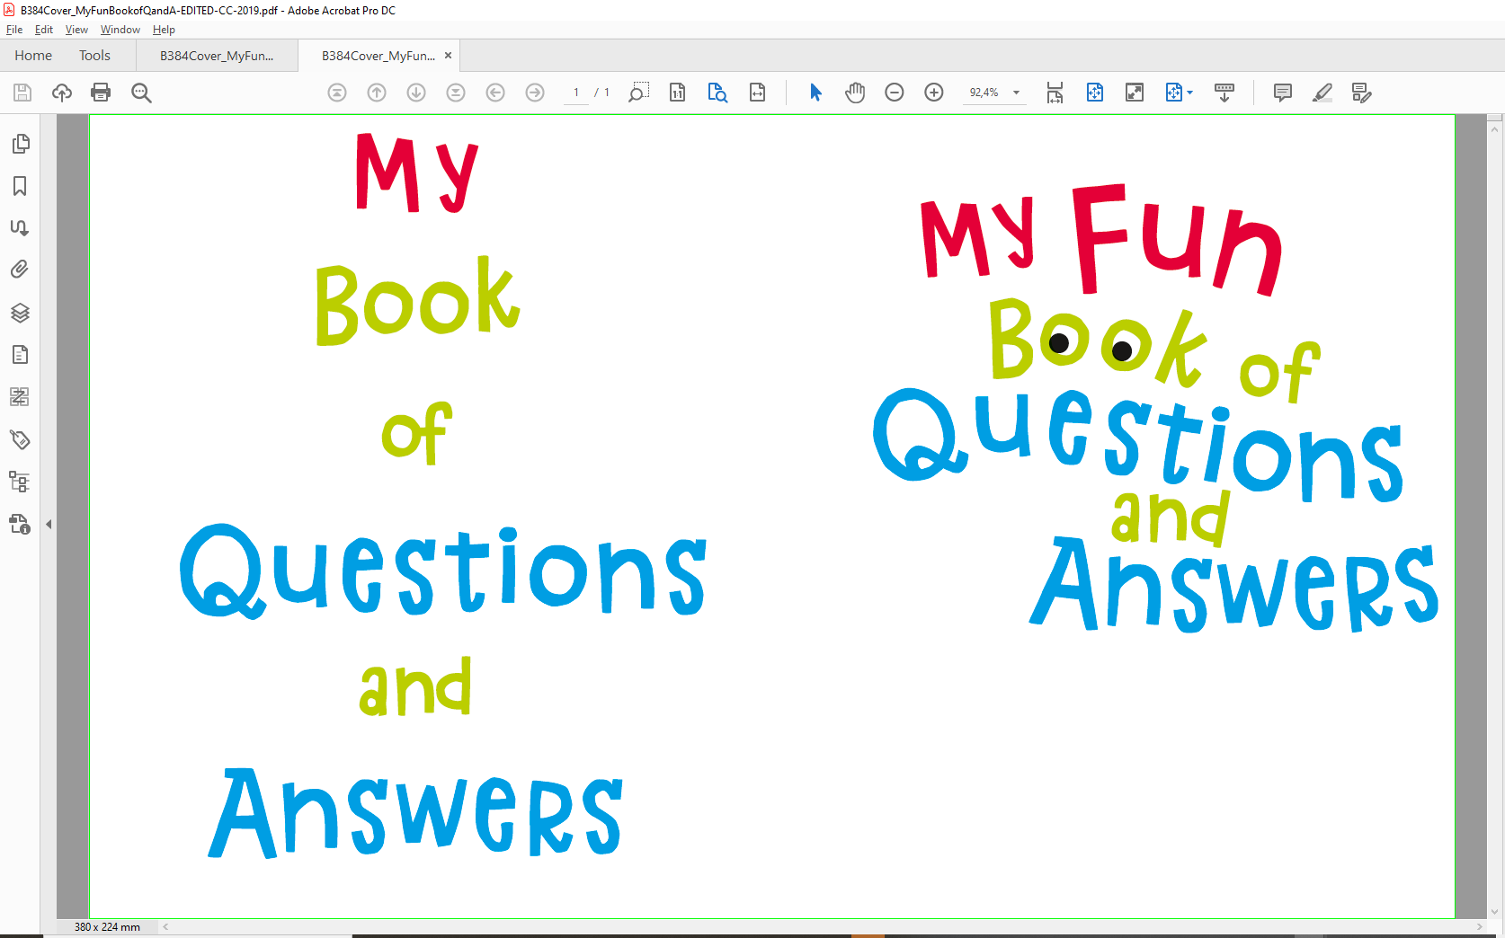
Task: Open the View menu
Action: point(76,30)
